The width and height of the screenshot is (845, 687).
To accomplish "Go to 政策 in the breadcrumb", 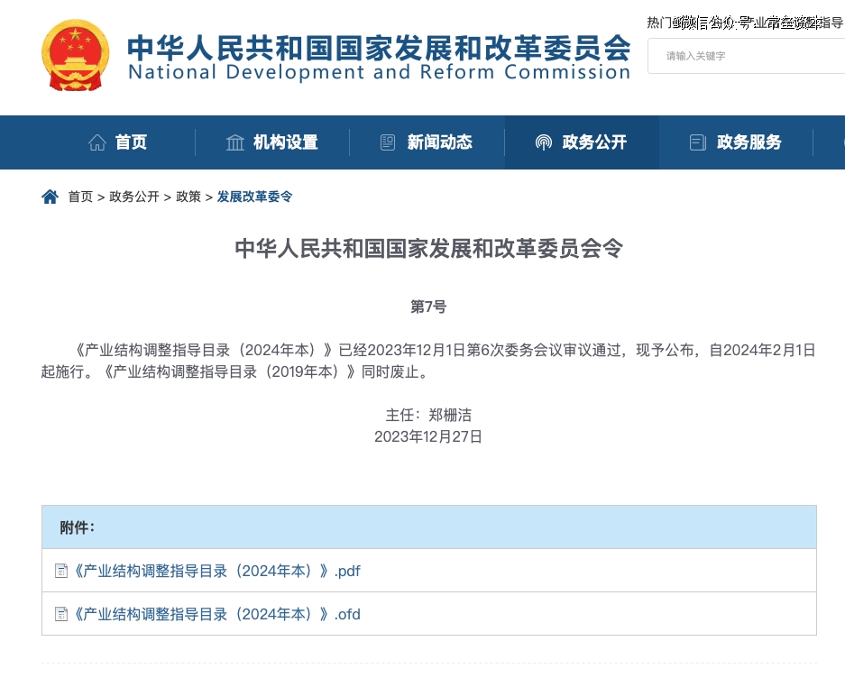I will coord(188,197).
